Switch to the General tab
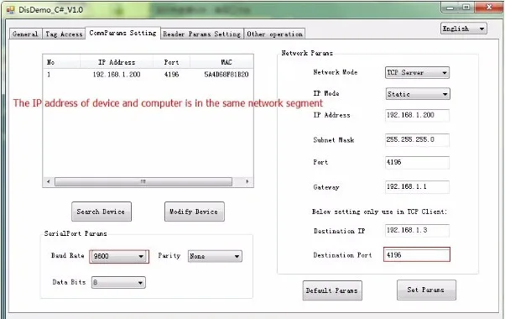Image resolution: width=505 pixels, height=319 pixels. pos(25,34)
